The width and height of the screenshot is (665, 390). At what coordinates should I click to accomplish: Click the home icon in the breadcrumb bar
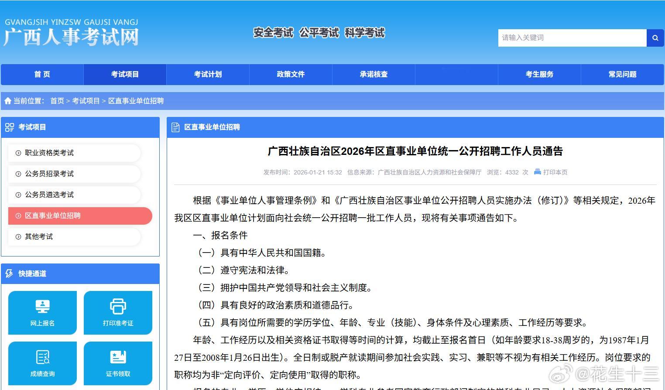[8, 101]
